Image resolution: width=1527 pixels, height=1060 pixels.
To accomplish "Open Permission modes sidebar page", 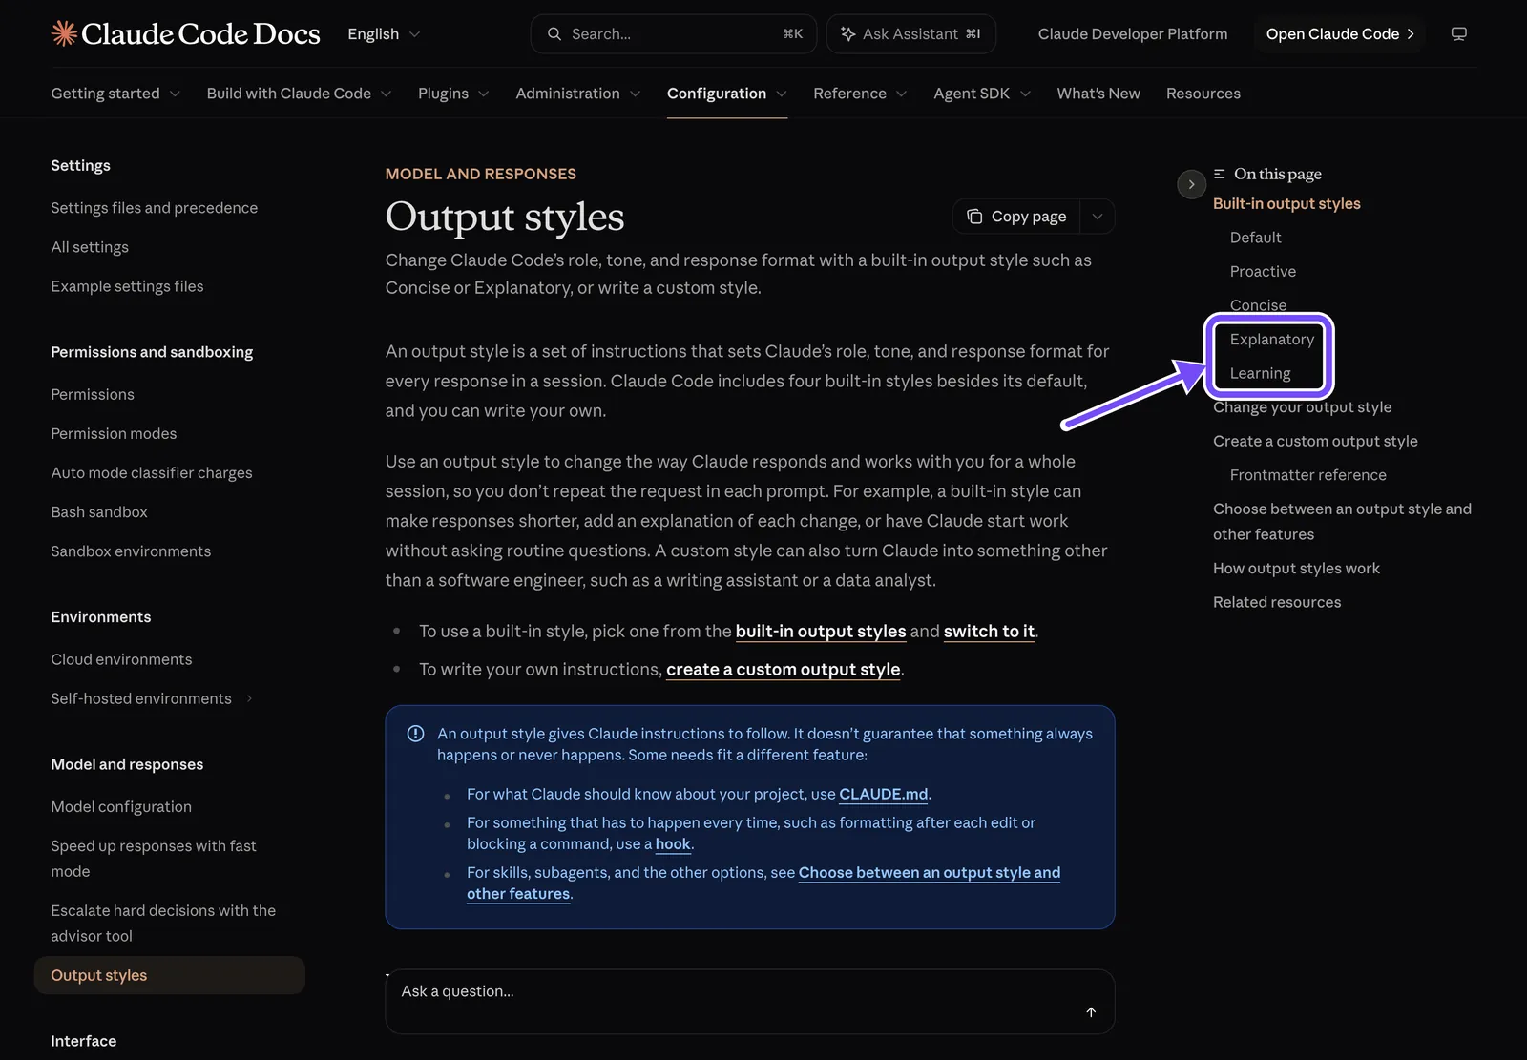I will click(x=114, y=434).
